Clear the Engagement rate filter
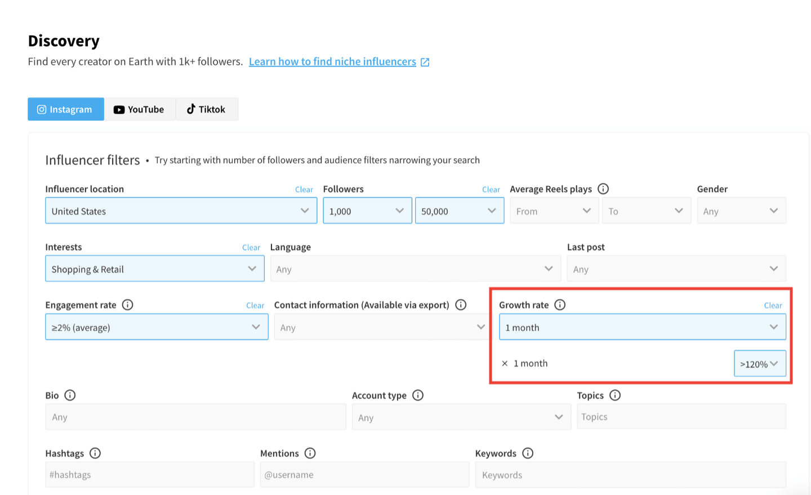Image resolution: width=811 pixels, height=495 pixels. (x=255, y=306)
